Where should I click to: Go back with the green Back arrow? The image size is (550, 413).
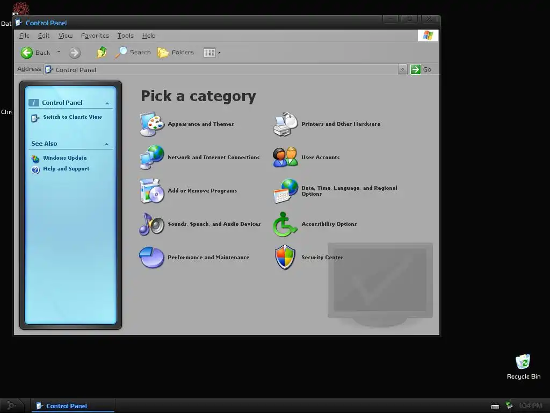27,53
